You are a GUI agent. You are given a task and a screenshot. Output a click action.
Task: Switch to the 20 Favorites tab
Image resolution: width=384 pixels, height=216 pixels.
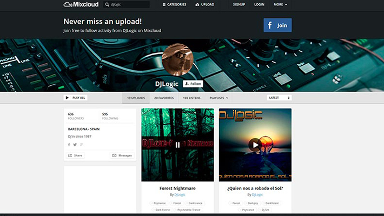point(164,98)
